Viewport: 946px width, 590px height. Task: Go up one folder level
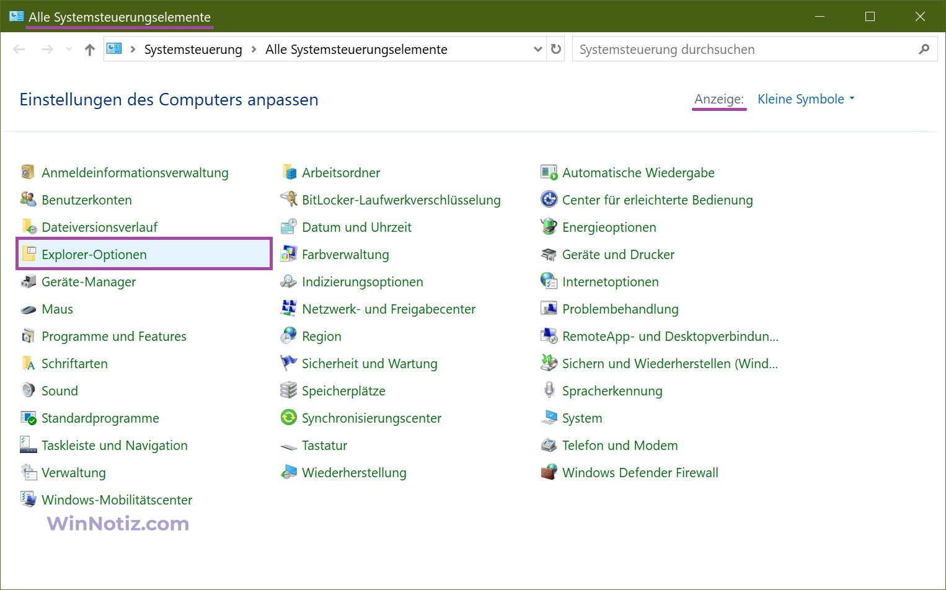point(90,50)
